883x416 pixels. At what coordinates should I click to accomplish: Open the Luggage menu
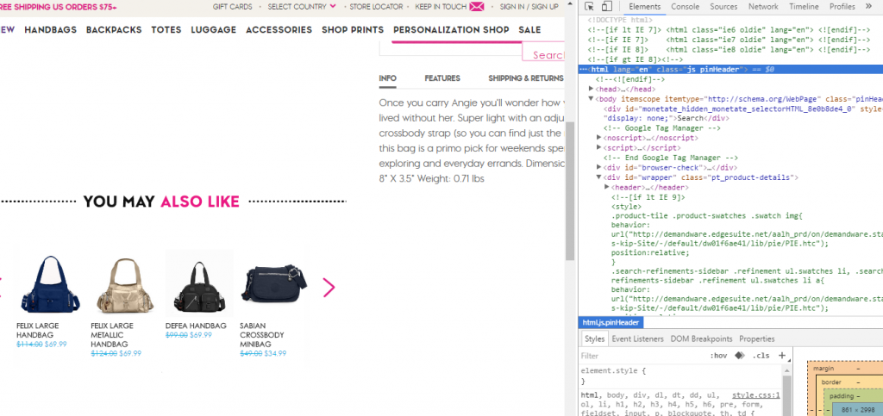tap(214, 30)
